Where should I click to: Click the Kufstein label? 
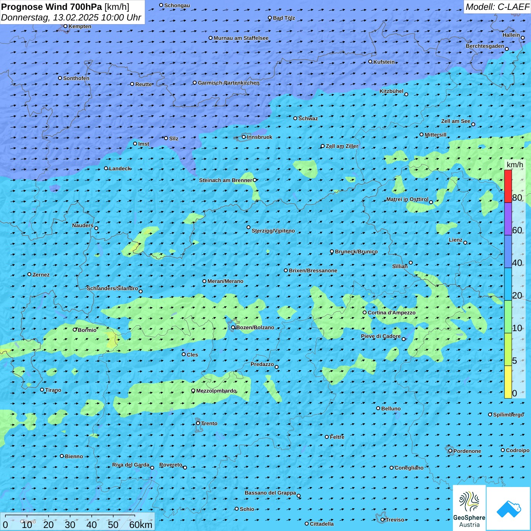384,62
